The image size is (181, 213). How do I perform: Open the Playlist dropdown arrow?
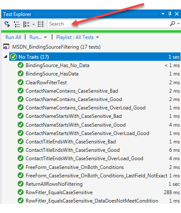97,37
